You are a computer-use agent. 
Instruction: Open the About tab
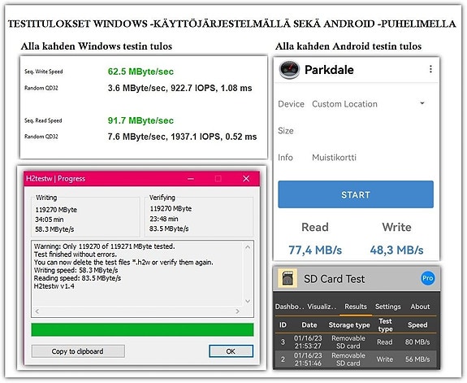click(420, 307)
